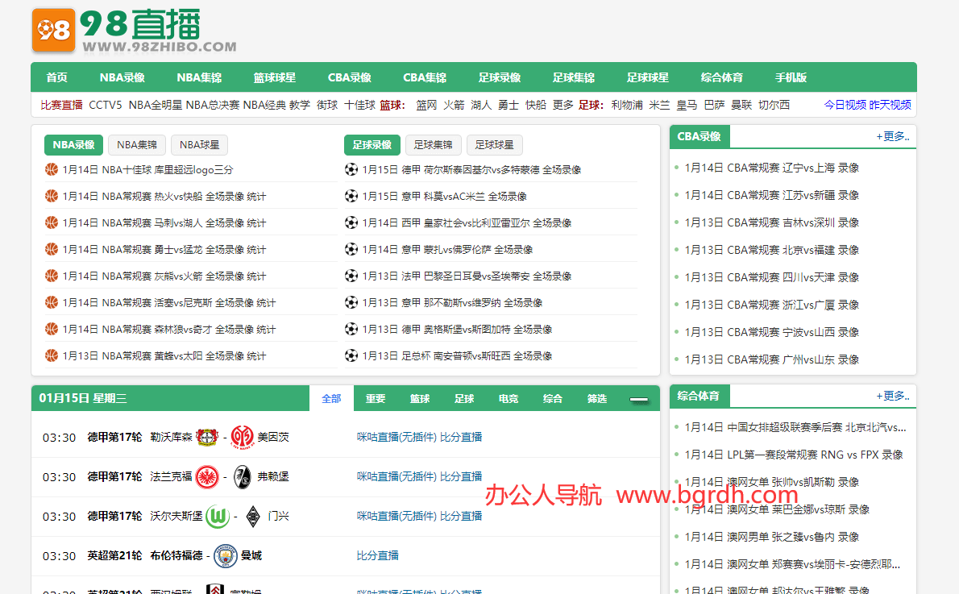Open 首页 in the green navigation bar
This screenshot has height=594, width=959.
[57, 77]
